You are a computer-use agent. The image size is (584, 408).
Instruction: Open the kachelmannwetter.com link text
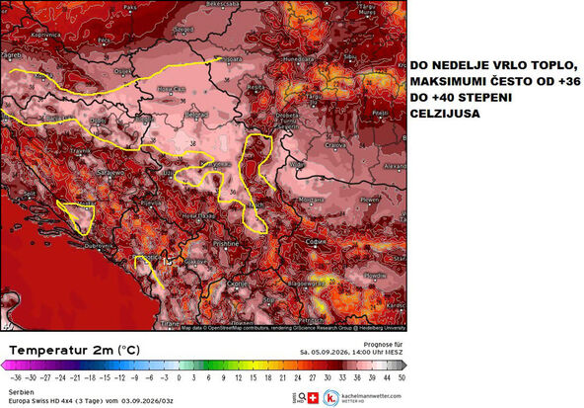(371, 396)
